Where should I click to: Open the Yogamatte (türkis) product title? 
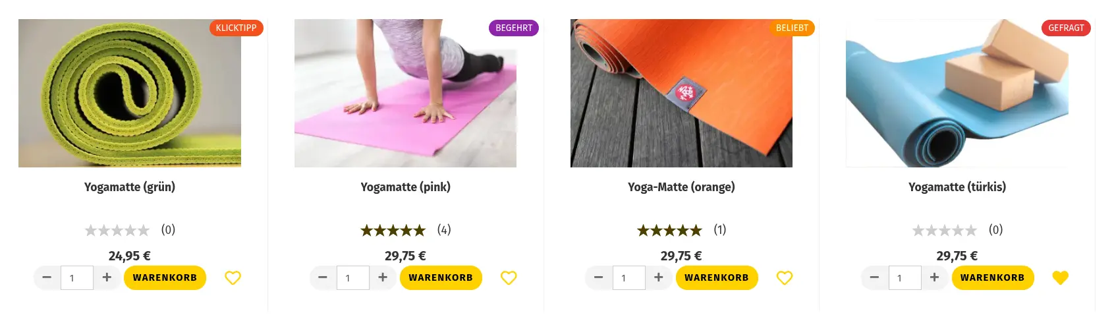coord(957,187)
